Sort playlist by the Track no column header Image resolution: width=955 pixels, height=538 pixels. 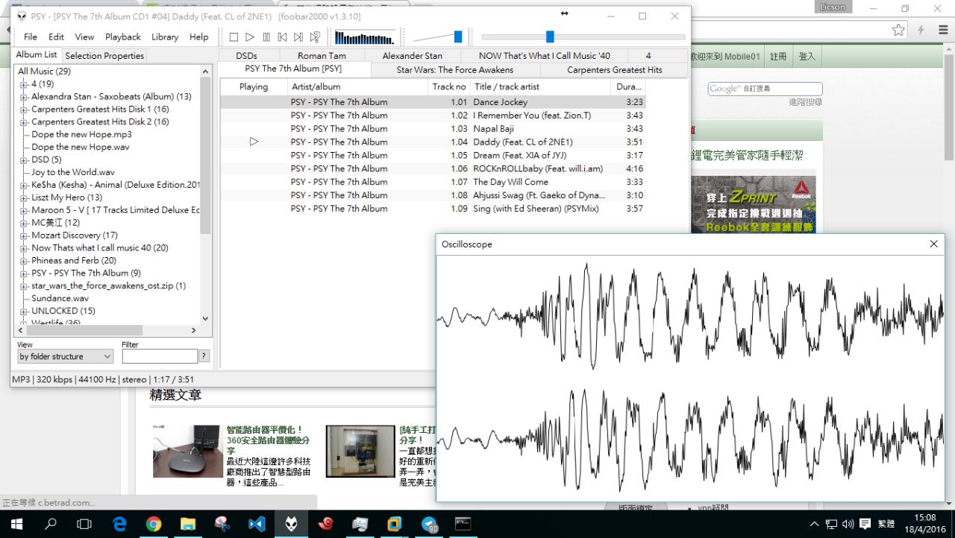[x=449, y=87]
